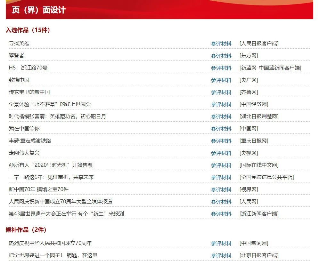Screen dimensions: 319x265
Task: Click source label [视界网]
Action: [249, 189]
